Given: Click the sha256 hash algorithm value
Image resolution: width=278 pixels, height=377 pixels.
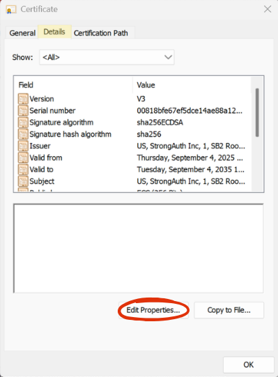Looking at the screenshot, I should coord(149,134).
